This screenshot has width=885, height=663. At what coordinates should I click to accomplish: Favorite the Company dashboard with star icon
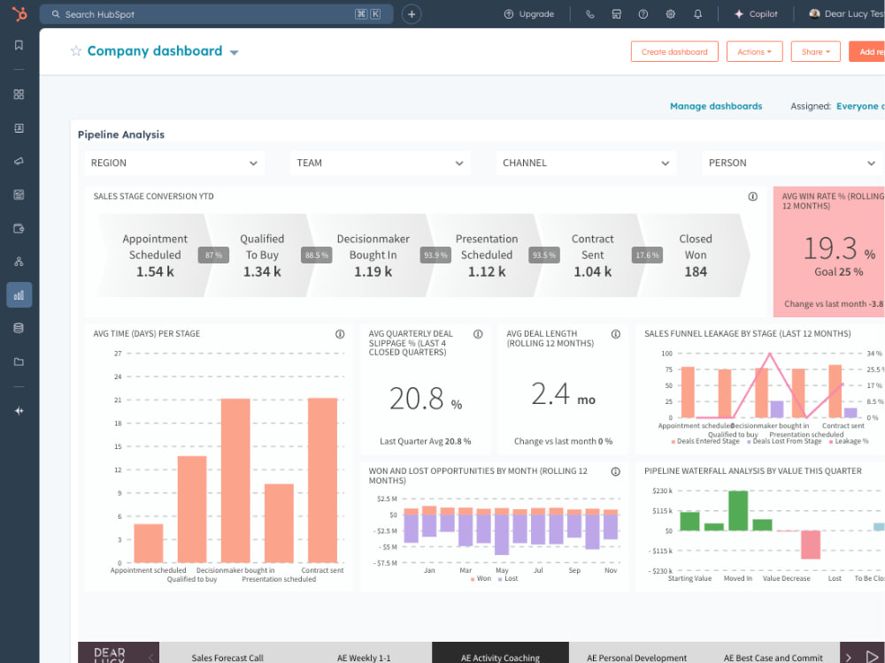tap(75, 51)
